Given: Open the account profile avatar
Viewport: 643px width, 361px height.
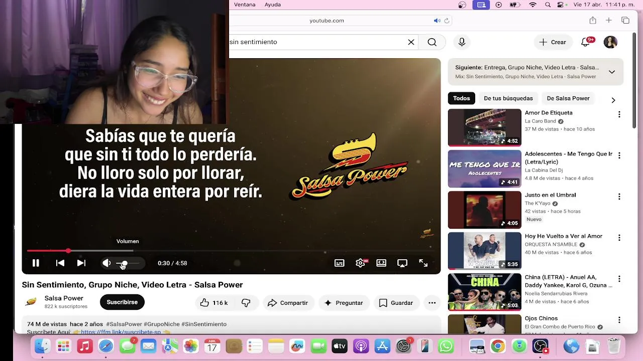Looking at the screenshot, I should click(x=610, y=42).
